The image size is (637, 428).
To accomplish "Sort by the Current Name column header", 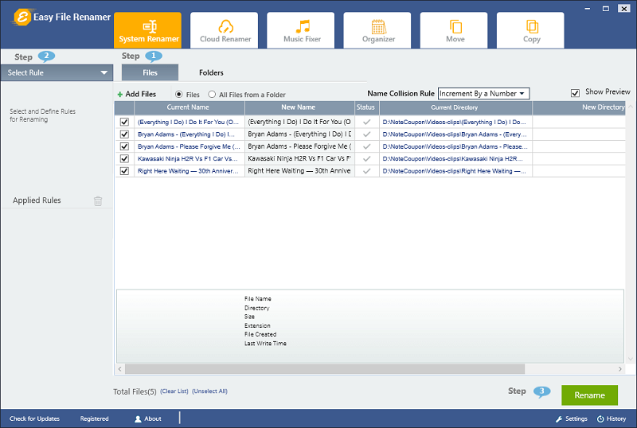I will 189,107.
